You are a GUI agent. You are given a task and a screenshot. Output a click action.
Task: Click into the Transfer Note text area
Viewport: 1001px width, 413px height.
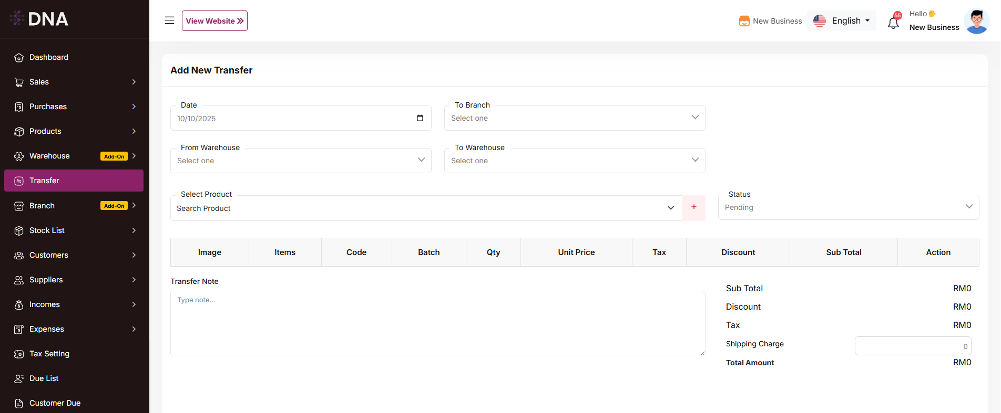(x=437, y=323)
